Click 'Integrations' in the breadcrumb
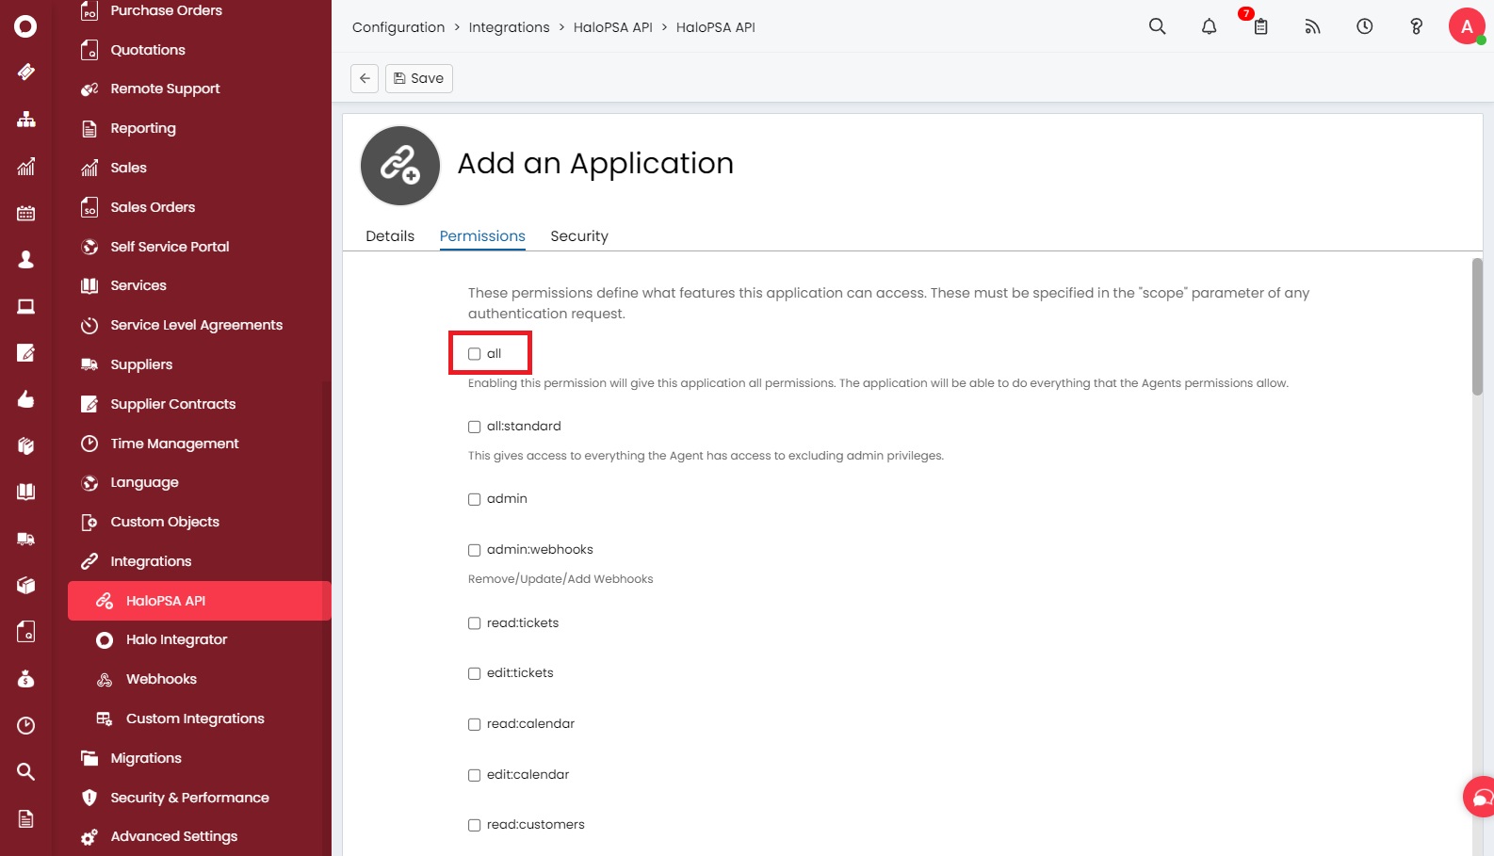The width and height of the screenshot is (1494, 856). click(x=509, y=27)
